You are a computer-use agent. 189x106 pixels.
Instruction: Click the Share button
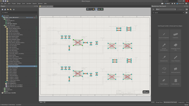tap(167, 4)
